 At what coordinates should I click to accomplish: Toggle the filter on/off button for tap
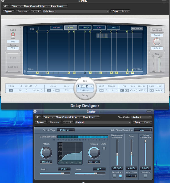pyautogui.click(x=11, y=90)
